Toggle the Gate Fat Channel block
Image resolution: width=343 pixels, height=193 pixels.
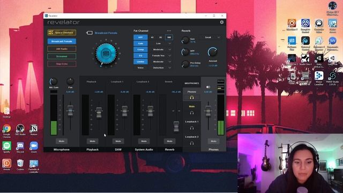pyautogui.click(x=140, y=43)
